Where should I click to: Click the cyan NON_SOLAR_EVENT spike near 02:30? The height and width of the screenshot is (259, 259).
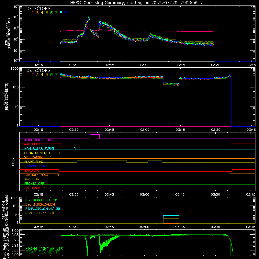coord(75,148)
